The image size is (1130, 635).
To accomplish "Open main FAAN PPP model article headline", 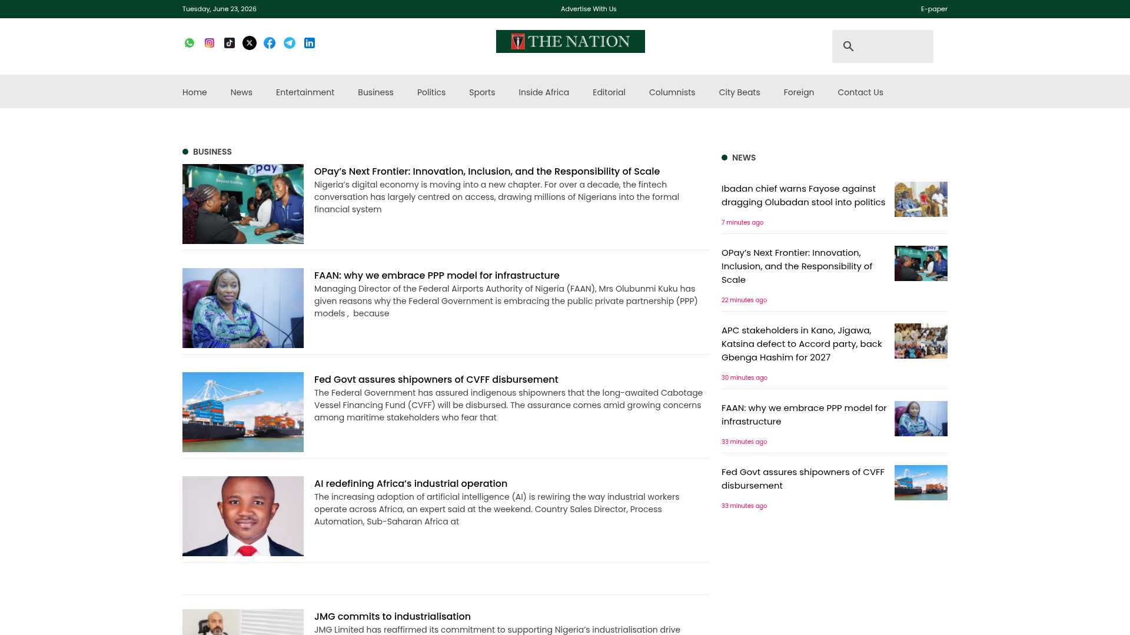I will coord(437,275).
